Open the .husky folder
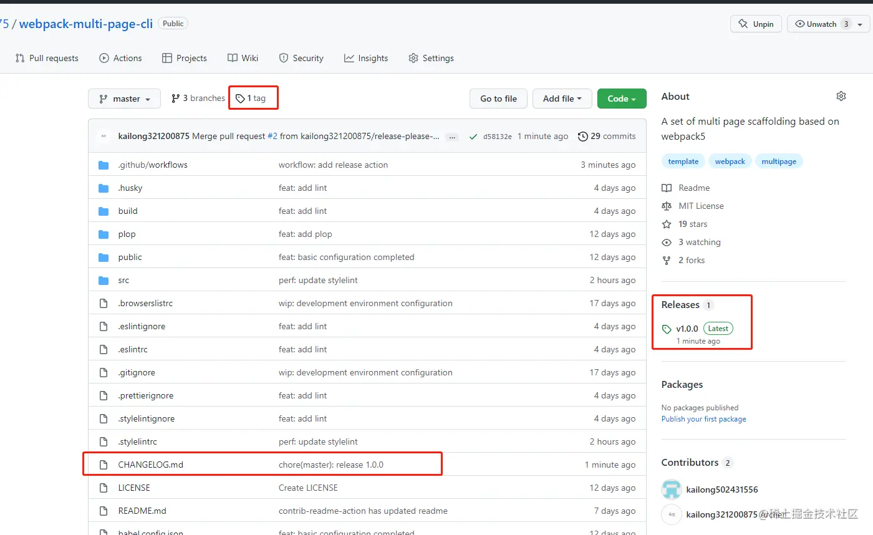This screenshot has height=535, width=873. (x=130, y=188)
